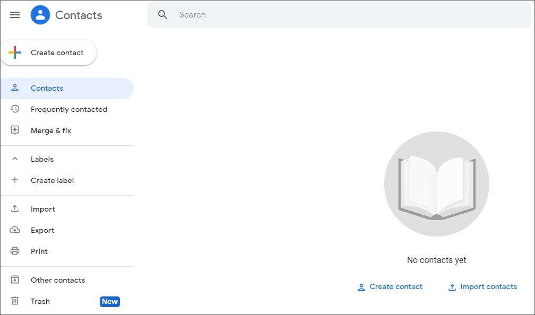Click the Print printer icon

(x=15, y=251)
